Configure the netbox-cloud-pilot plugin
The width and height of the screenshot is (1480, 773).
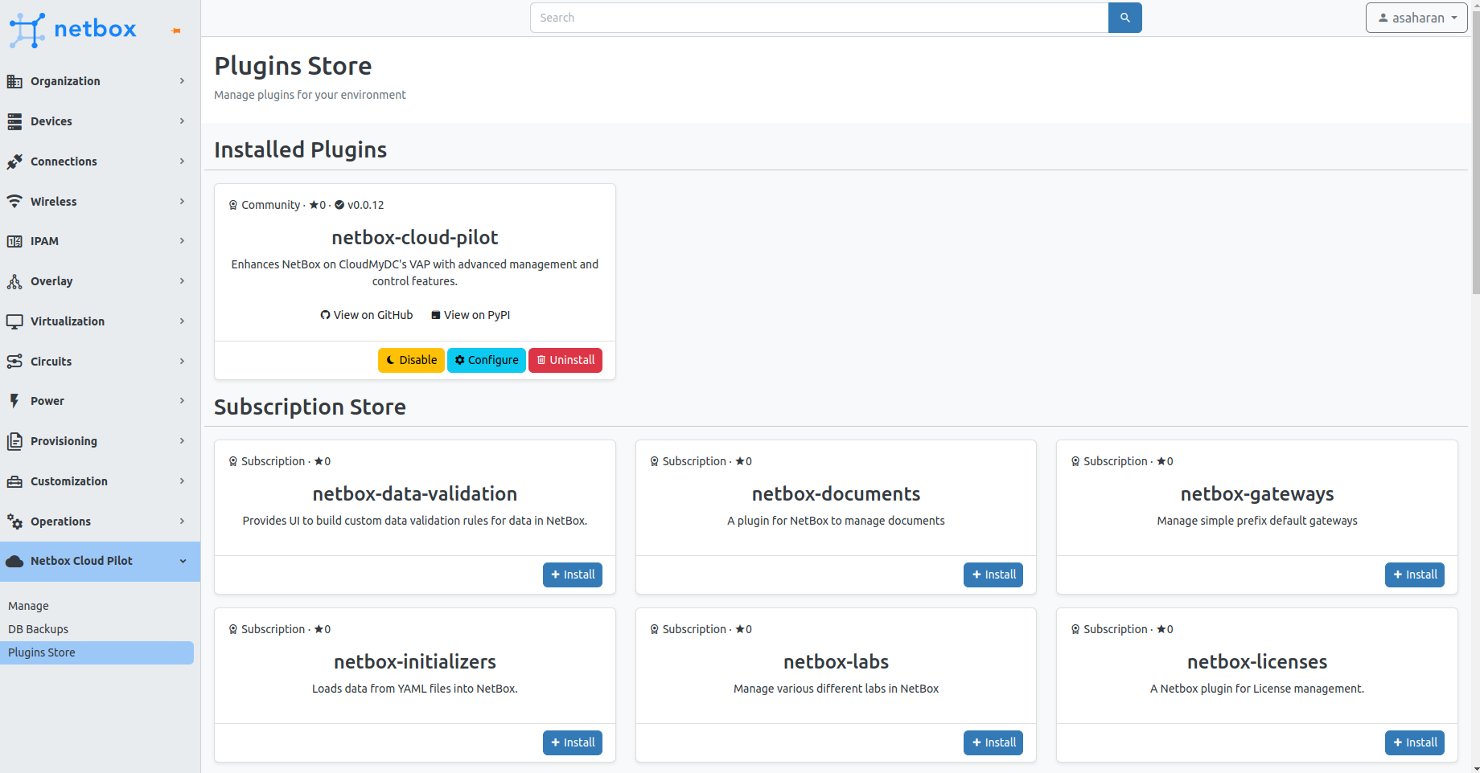tap(487, 360)
